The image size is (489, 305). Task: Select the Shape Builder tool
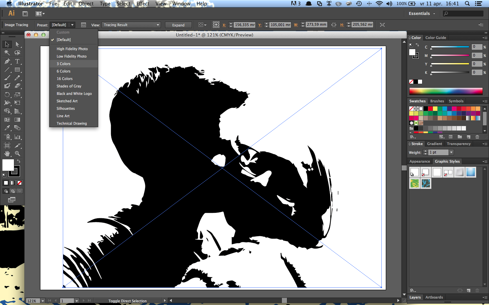[x=7, y=111]
